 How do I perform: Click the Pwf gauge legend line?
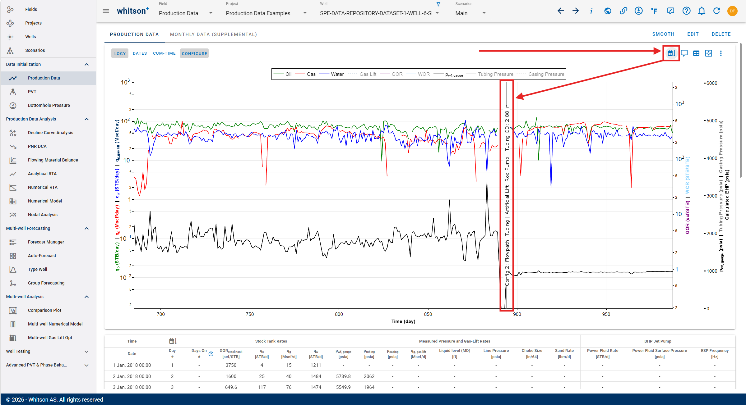click(x=438, y=74)
